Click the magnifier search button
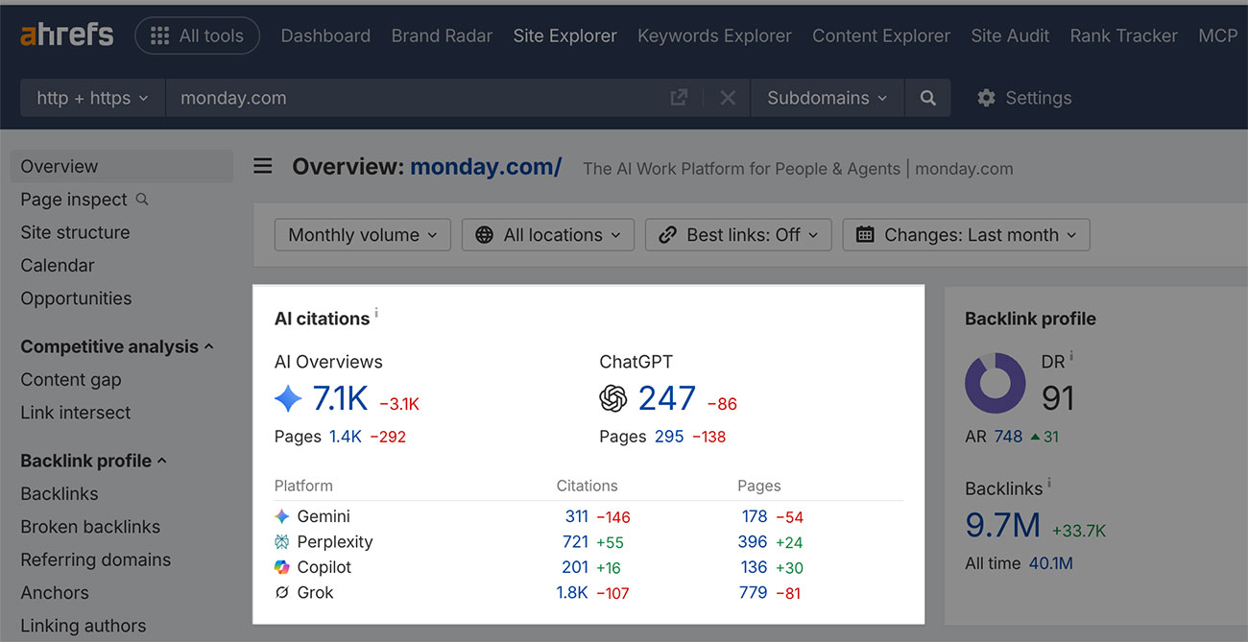1248x642 pixels. 927,98
